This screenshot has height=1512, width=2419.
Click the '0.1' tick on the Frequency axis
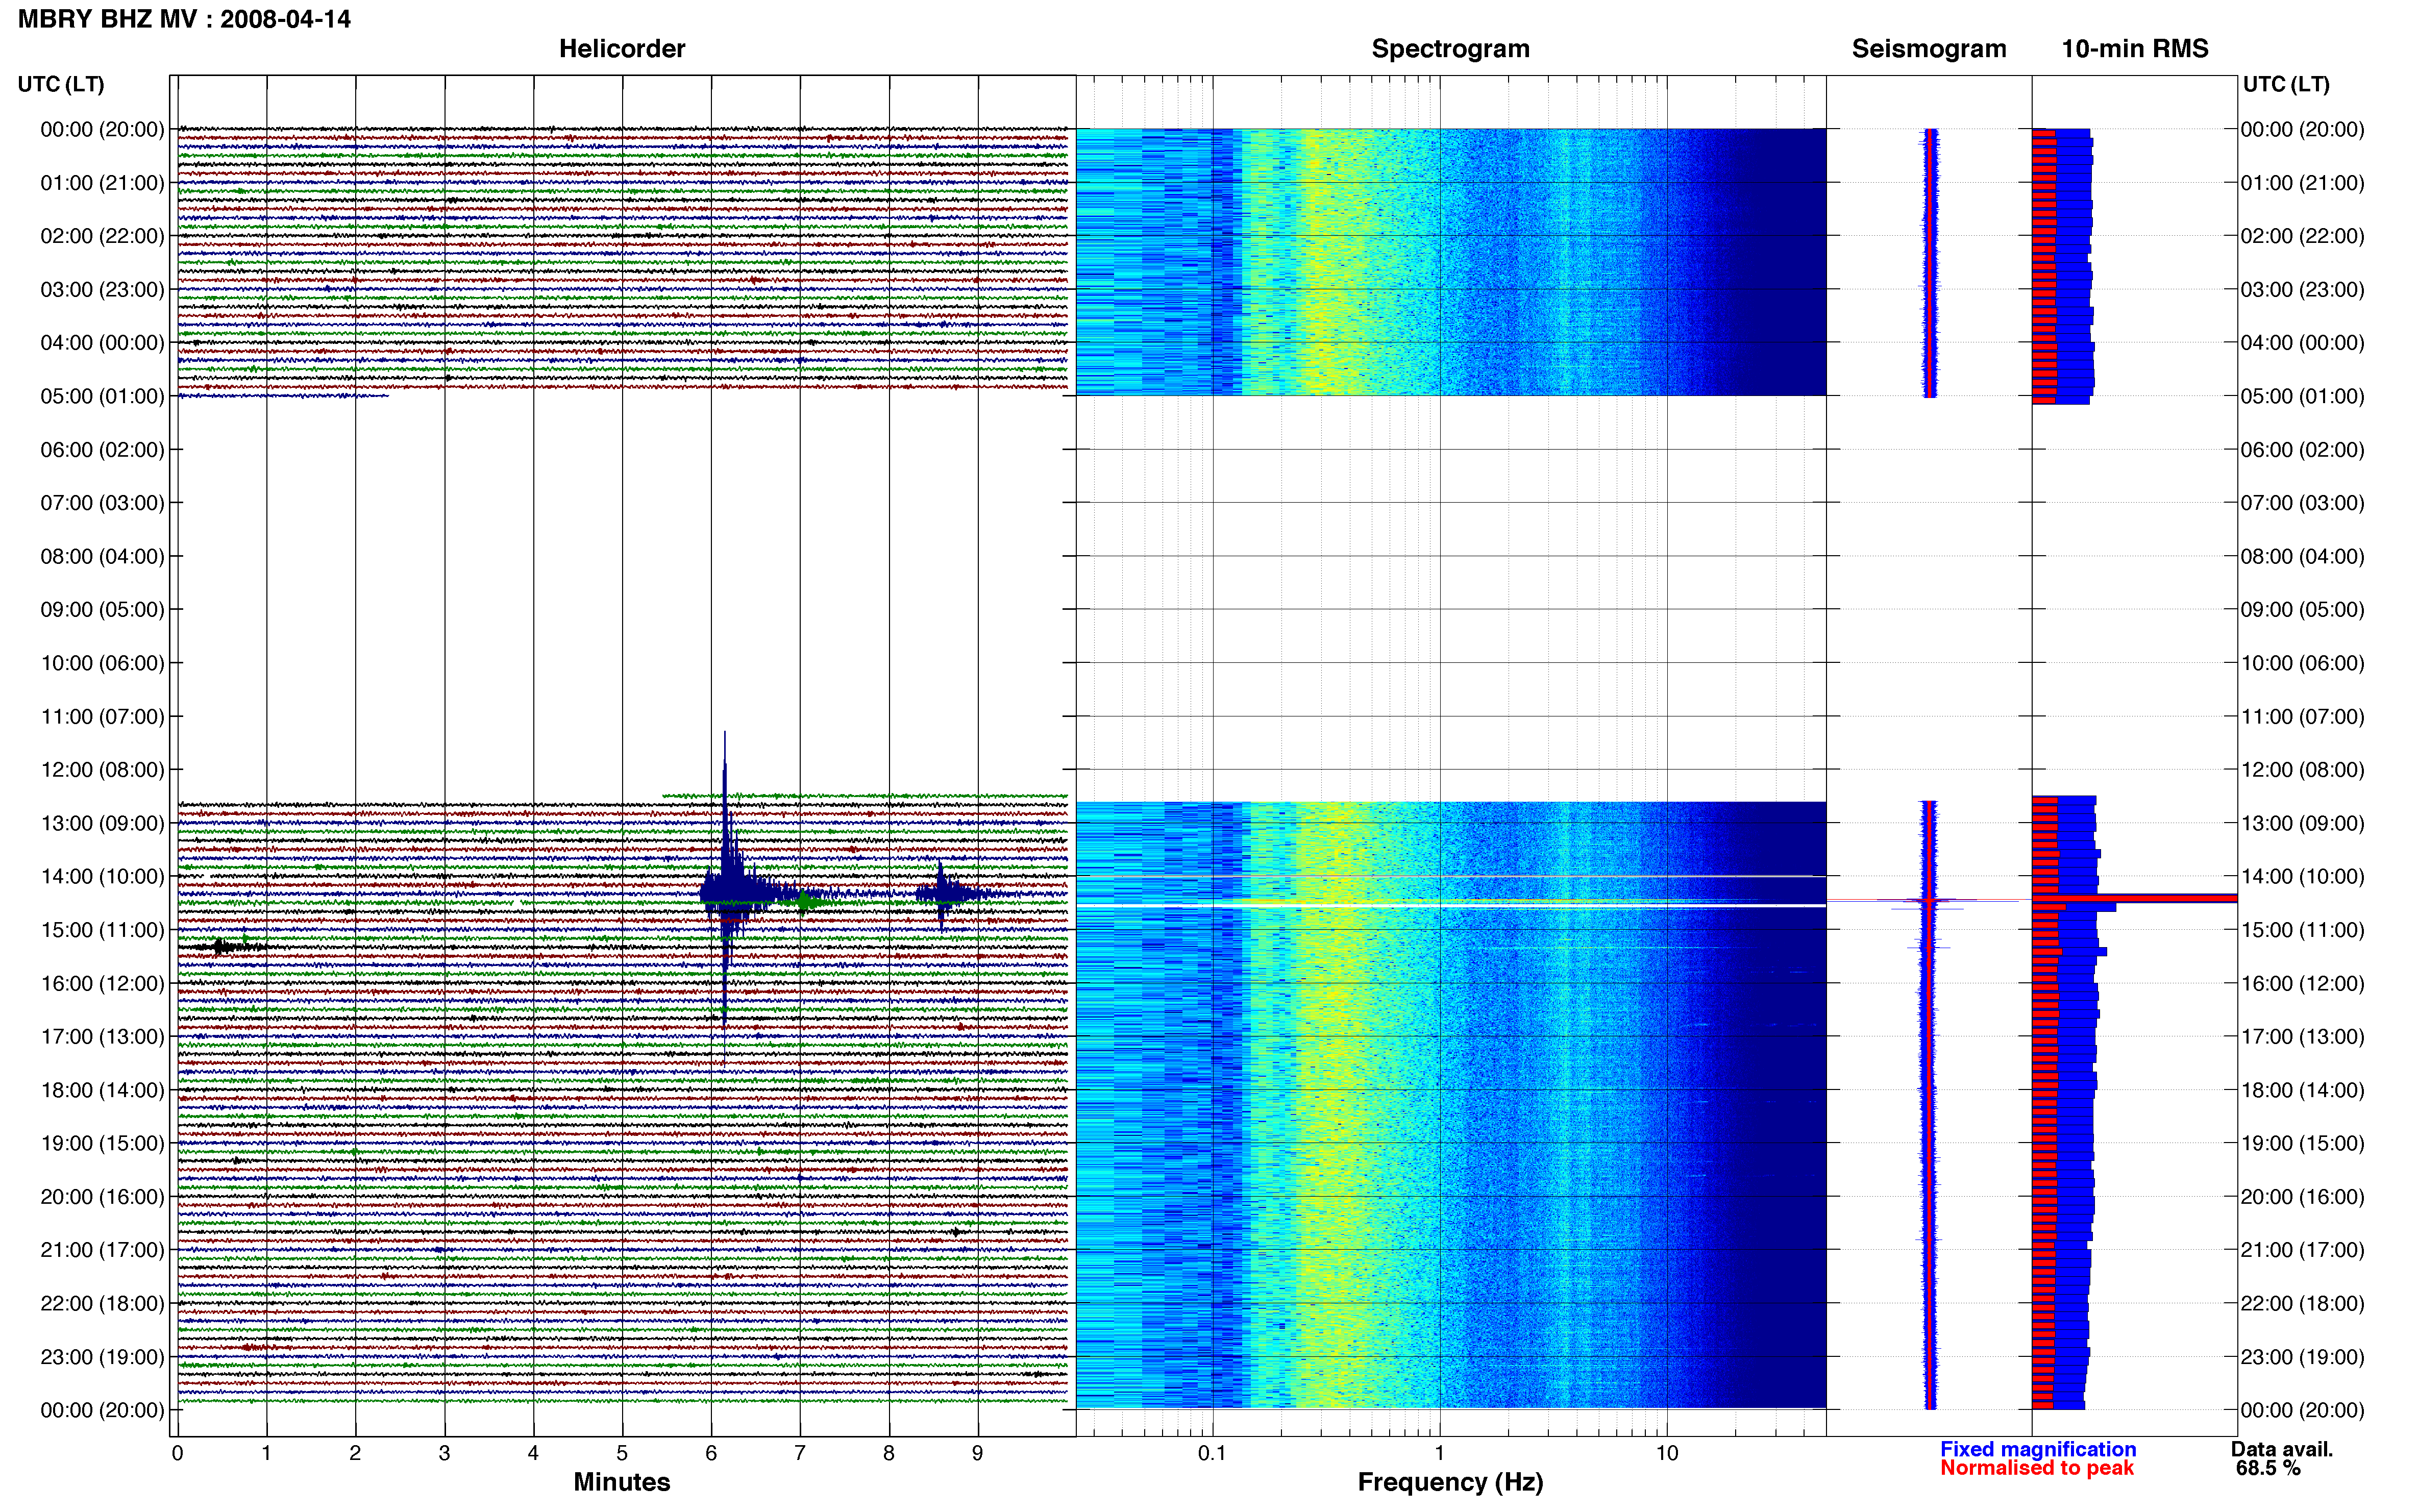[1212, 1454]
